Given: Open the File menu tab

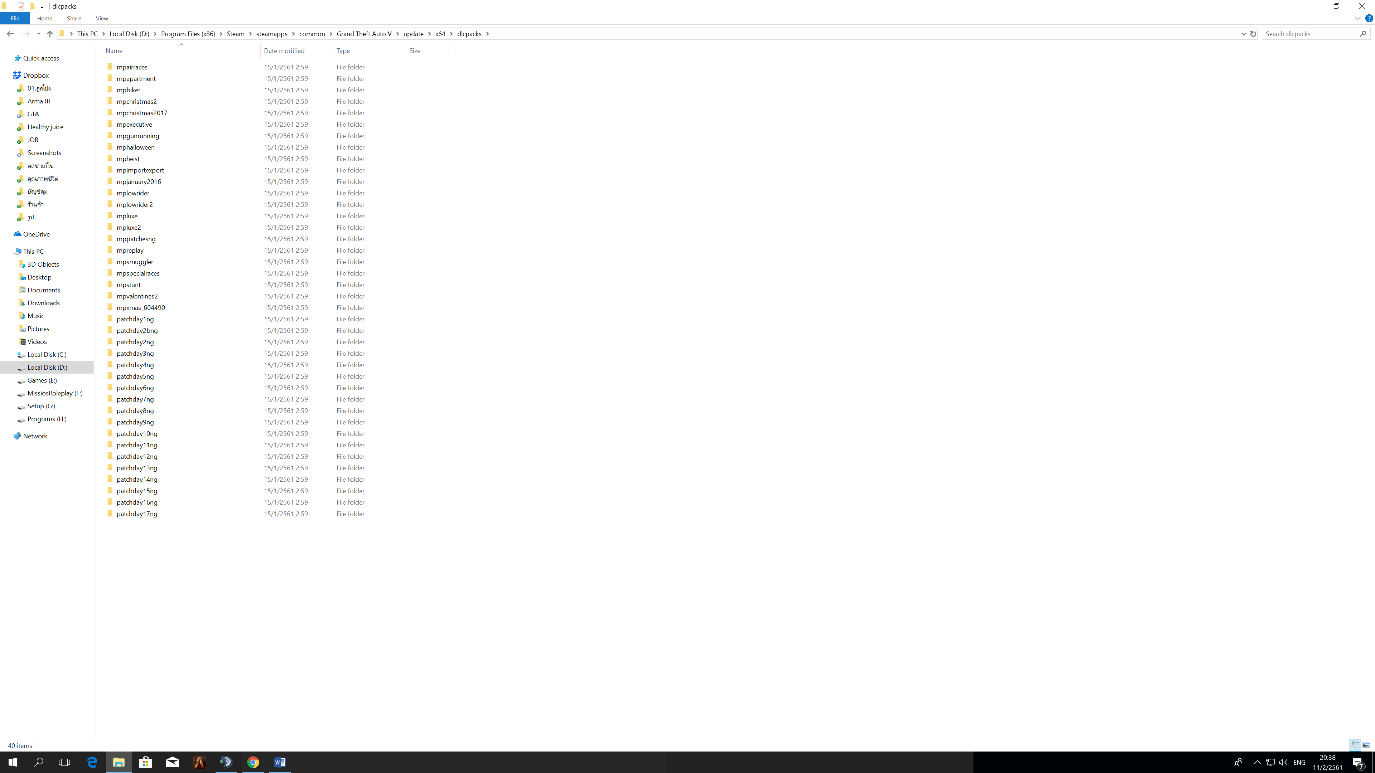Looking at the screenshot, I should (15, 18).
